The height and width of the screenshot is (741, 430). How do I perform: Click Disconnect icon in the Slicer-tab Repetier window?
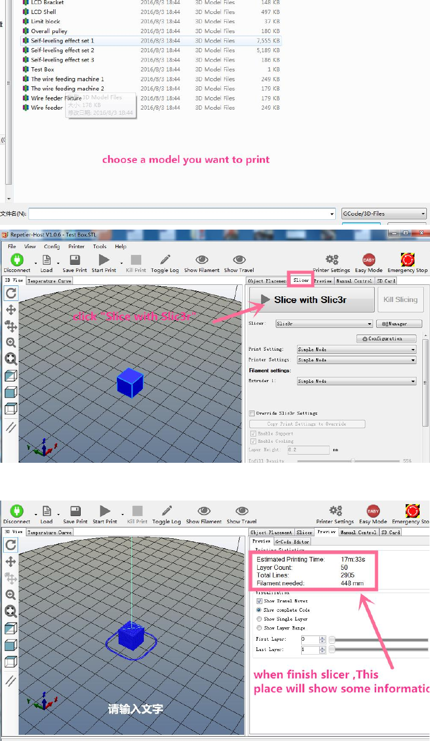point(17,259)
